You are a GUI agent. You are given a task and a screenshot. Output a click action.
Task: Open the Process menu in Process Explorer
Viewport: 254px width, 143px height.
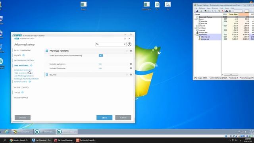(x=215, y=8)
